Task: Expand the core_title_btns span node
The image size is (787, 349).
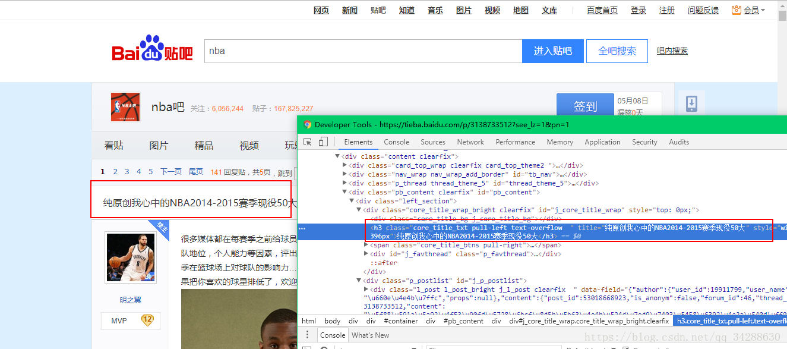Action: pos(366,245)
